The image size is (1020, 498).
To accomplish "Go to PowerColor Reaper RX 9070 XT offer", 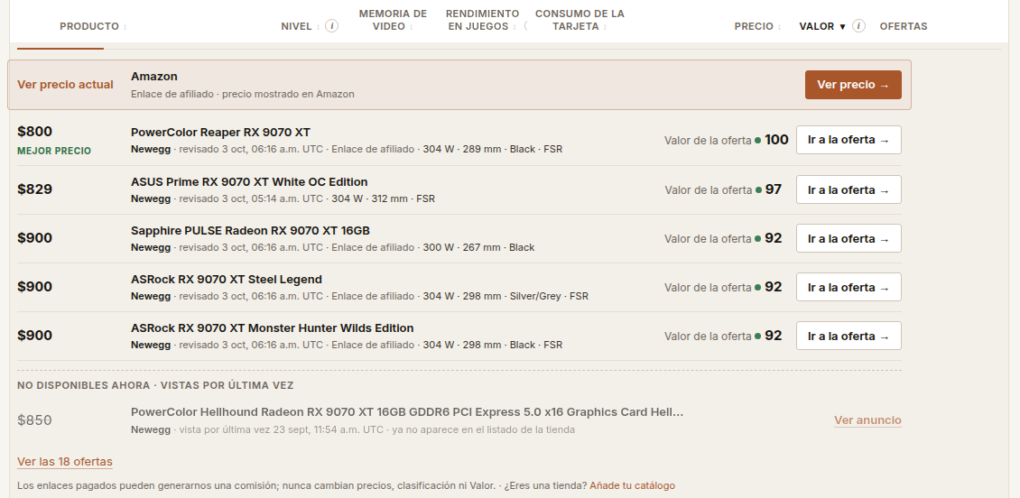I will pos(848,140).
